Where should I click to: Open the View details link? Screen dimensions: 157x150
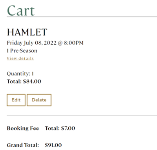(20, 58)
